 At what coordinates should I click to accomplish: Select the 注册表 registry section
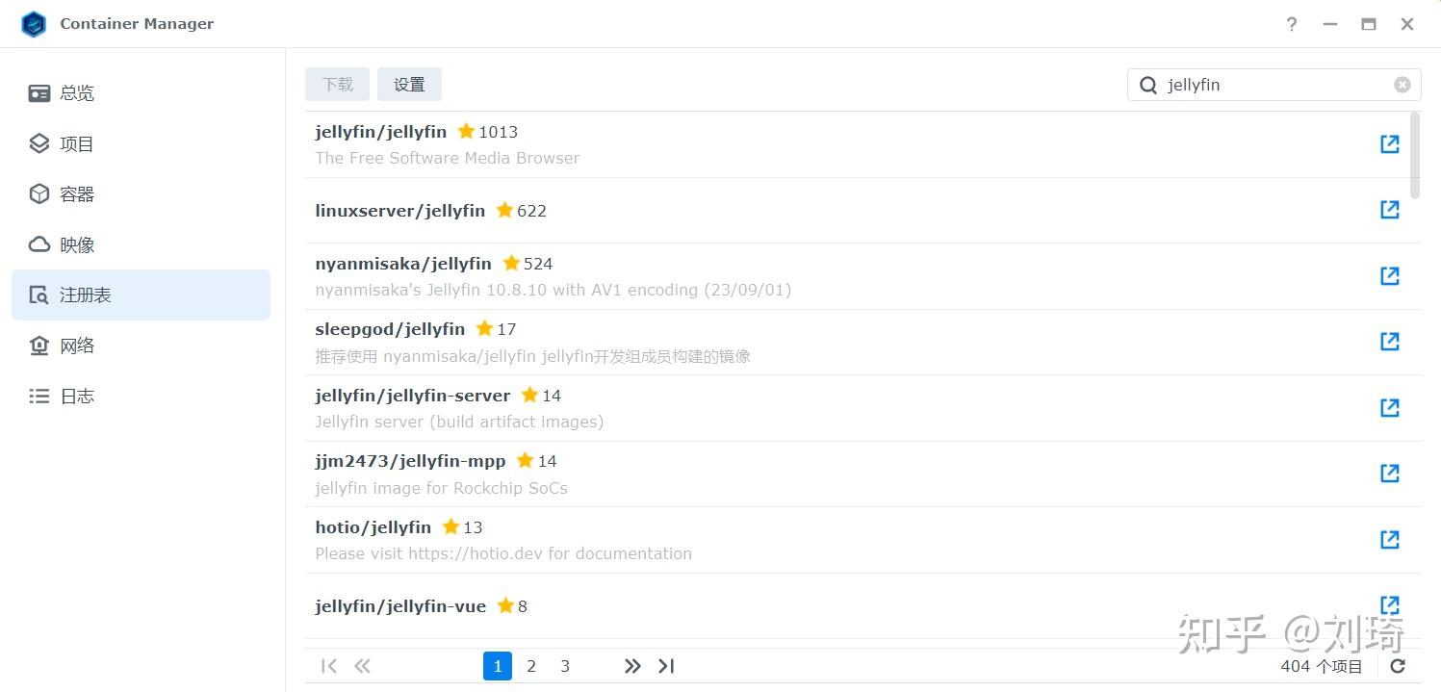point(141,295)
